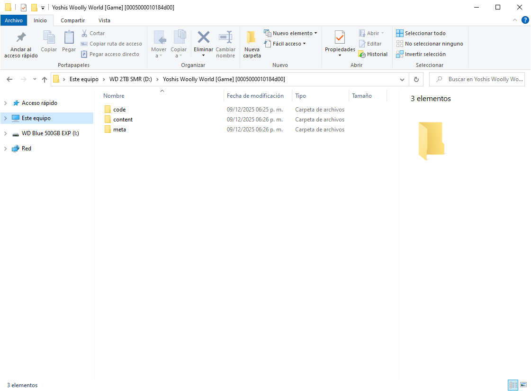This screenshot has width=531, height=391.
Task: Open the Archivo tab
Action: pyautogui.click(x=14, y=20)
